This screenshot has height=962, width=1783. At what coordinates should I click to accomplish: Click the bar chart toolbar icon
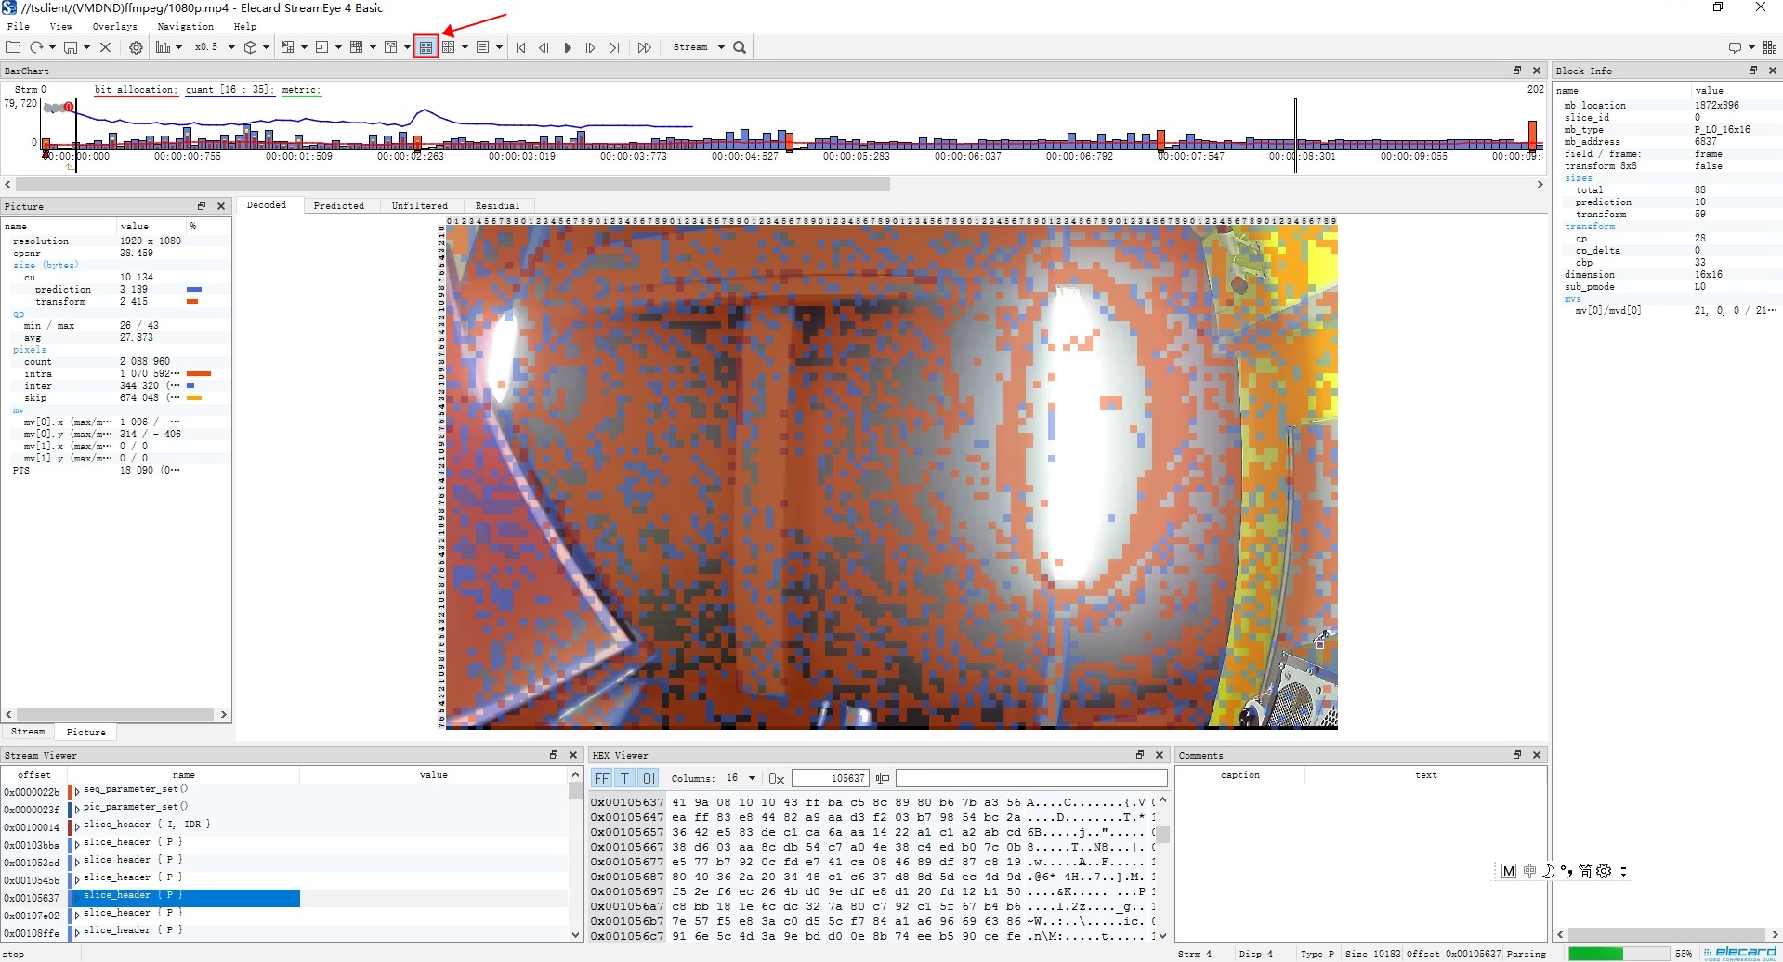pos(163,47)
